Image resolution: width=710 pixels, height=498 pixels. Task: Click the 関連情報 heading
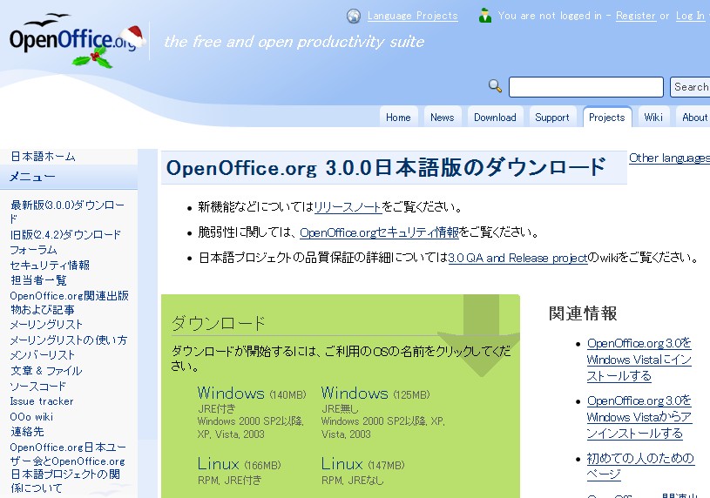coord(583,313)
